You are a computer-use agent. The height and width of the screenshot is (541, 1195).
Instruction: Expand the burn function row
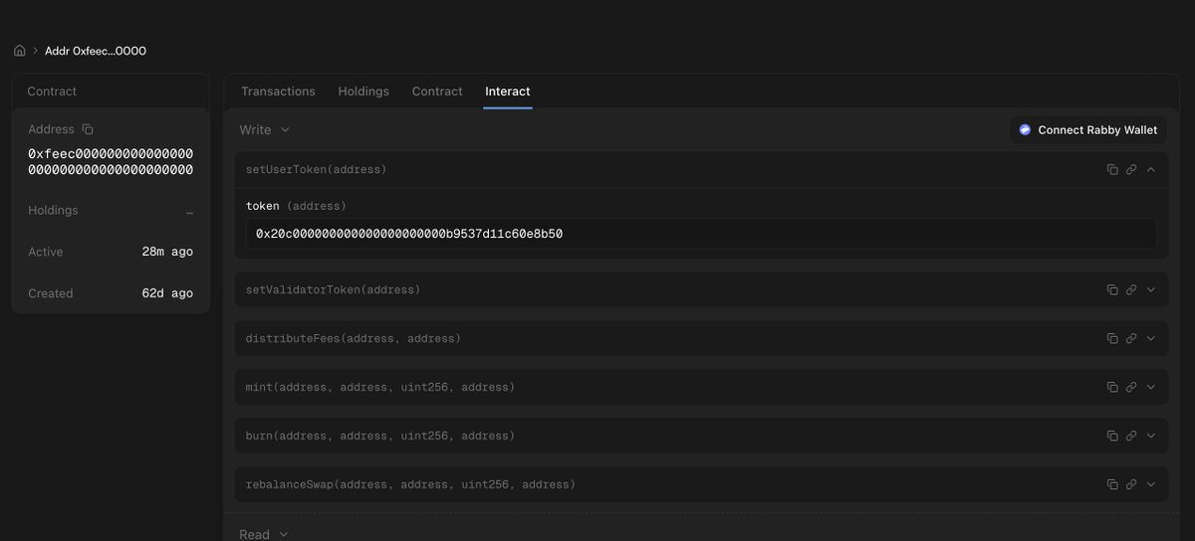click(x=1151, y=436)
